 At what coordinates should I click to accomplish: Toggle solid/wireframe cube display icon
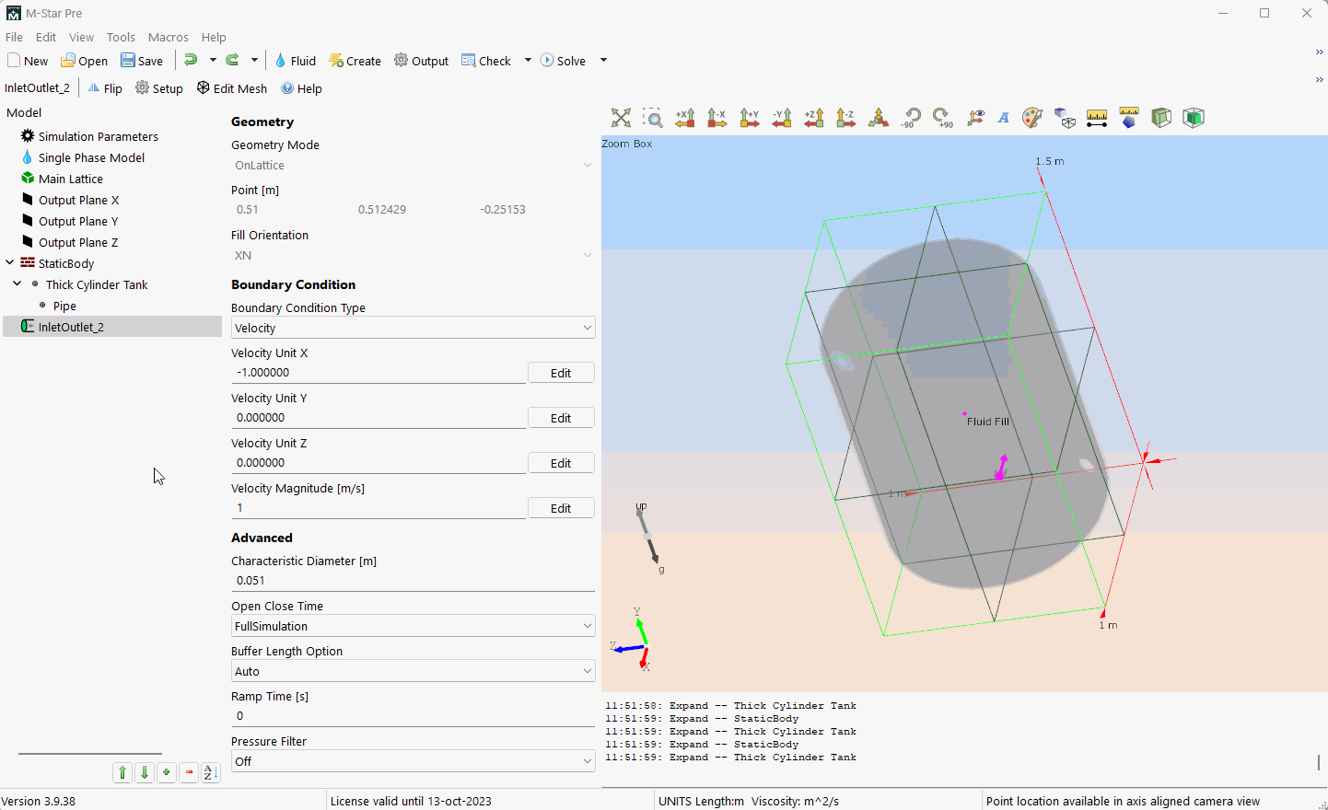pyautogui.click(x=1065, y=118)
